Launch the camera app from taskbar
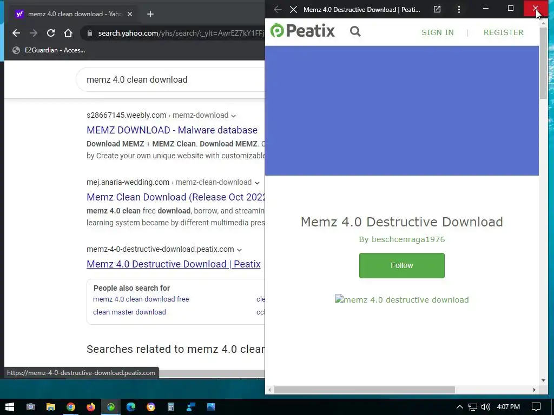 pos(31,407)
